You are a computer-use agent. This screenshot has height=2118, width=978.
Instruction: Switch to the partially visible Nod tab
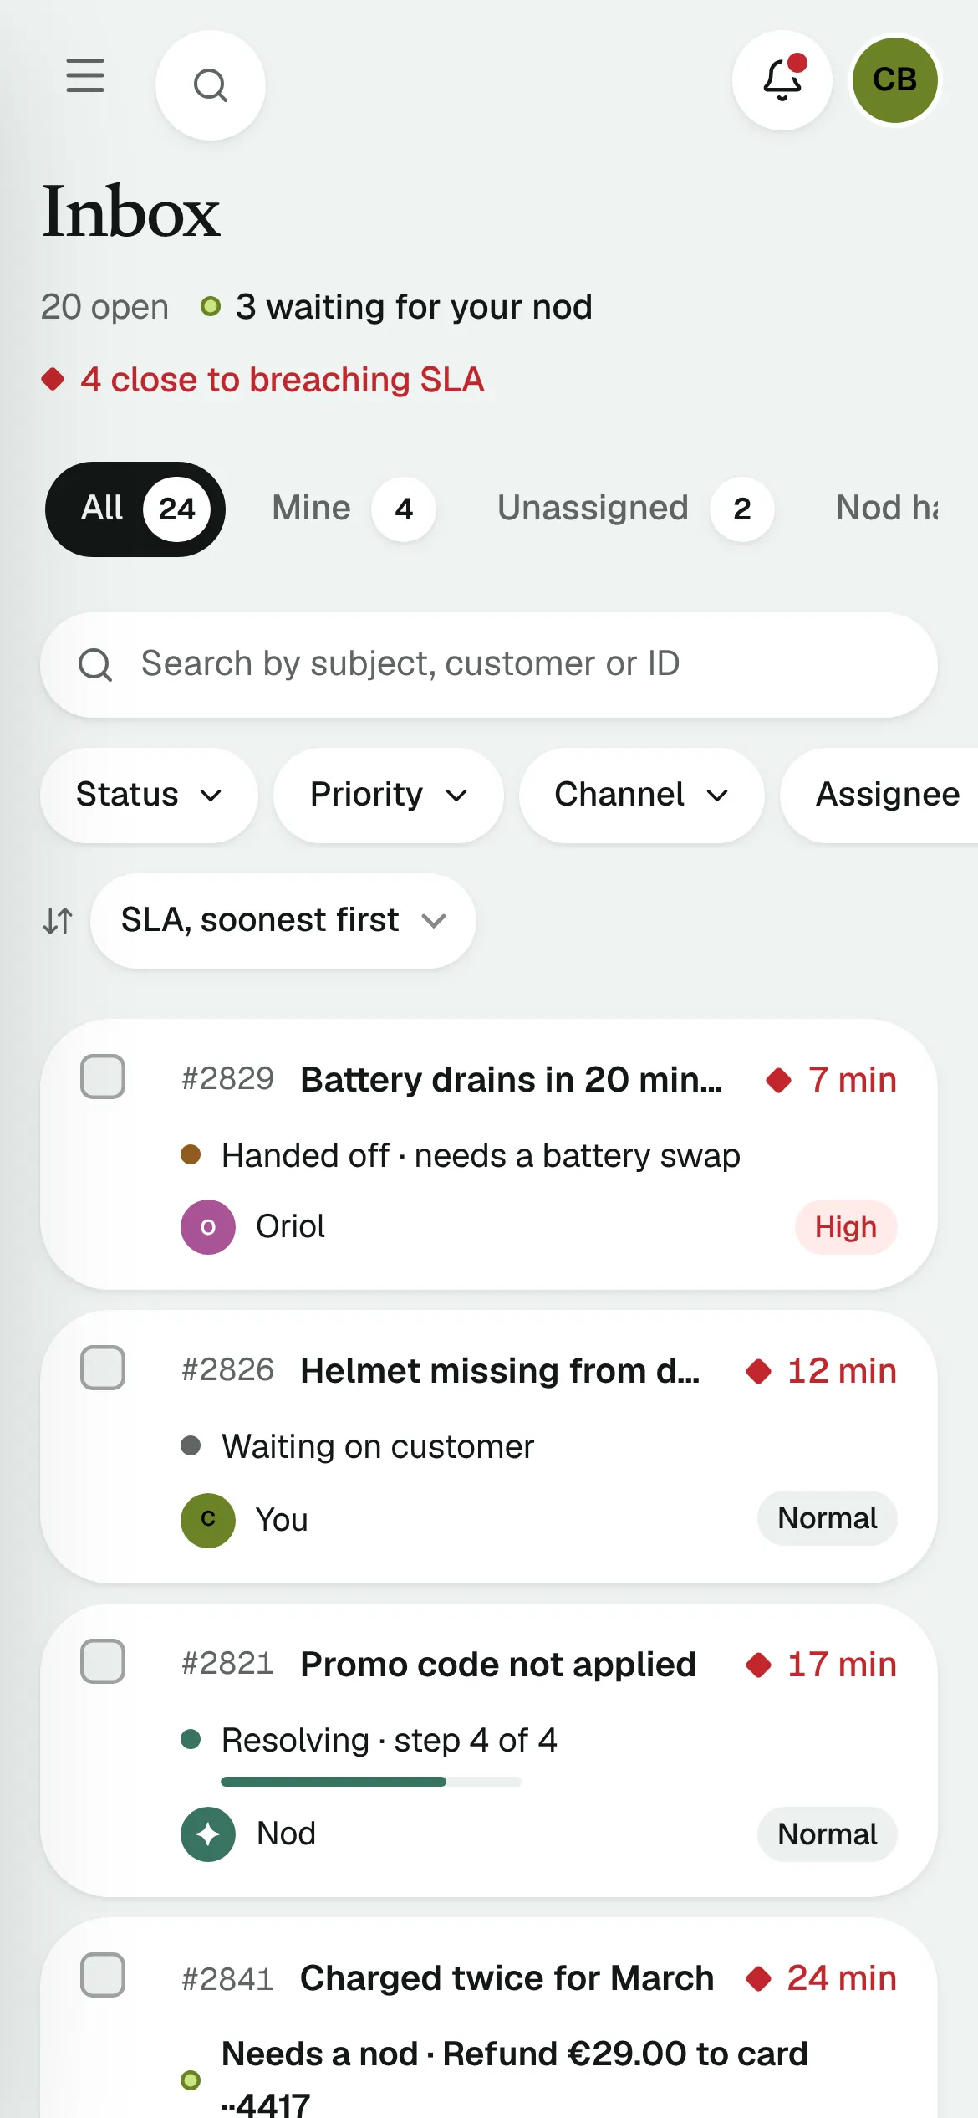coord(888,508)
